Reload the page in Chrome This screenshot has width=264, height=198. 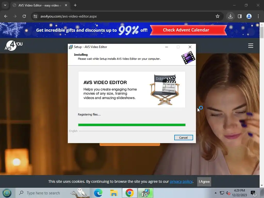(24, 16)
